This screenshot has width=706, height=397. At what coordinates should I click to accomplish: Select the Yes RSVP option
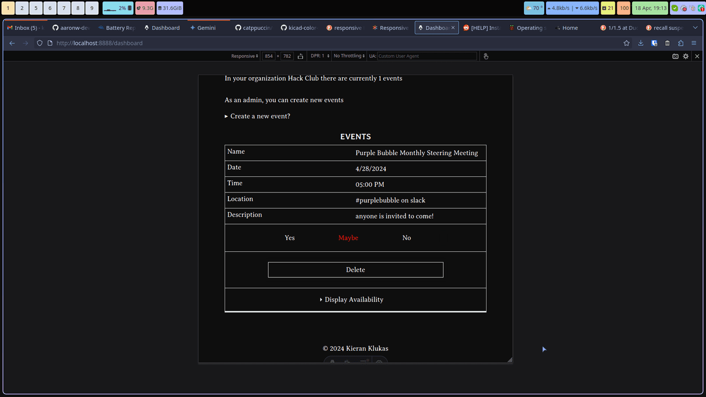(290, 238)
